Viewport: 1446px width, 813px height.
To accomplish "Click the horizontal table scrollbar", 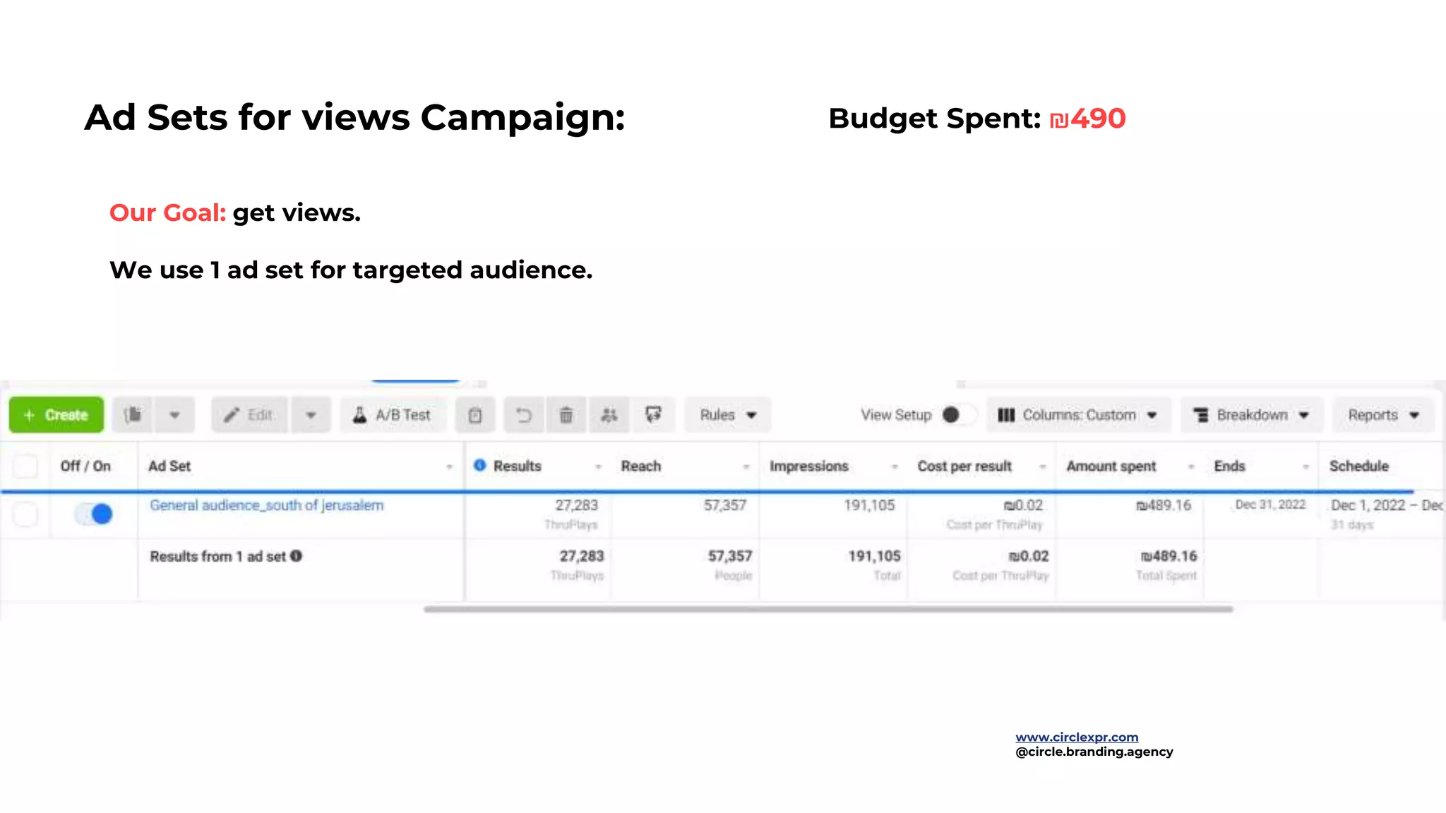I will [827, 609].
